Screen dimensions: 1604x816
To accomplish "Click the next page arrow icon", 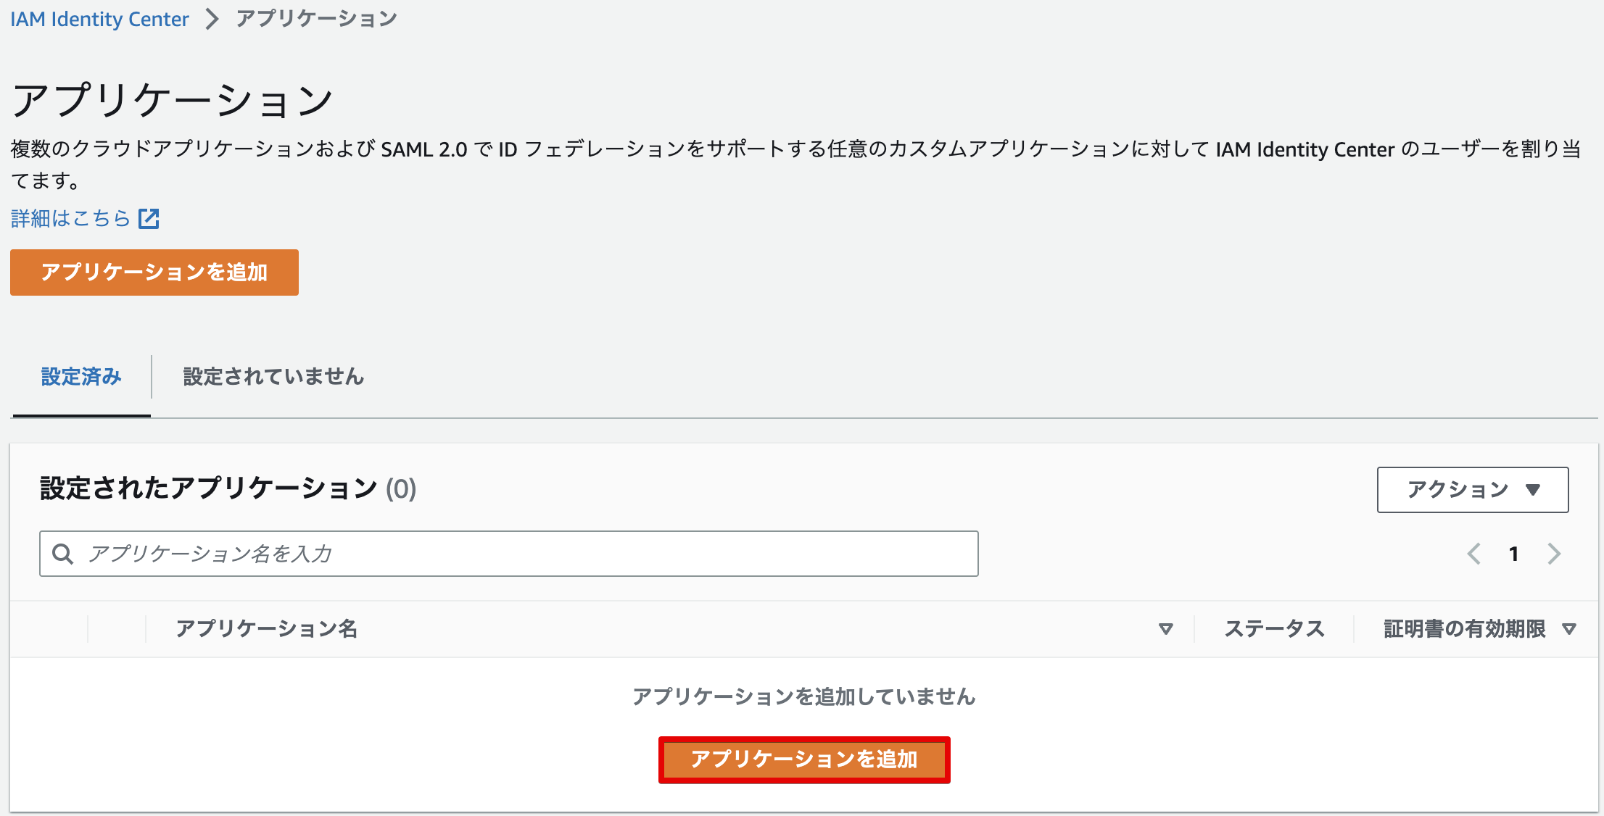I will click(1554, 554).
